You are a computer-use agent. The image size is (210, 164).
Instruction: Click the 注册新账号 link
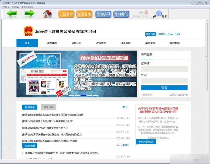coord(146,95)
